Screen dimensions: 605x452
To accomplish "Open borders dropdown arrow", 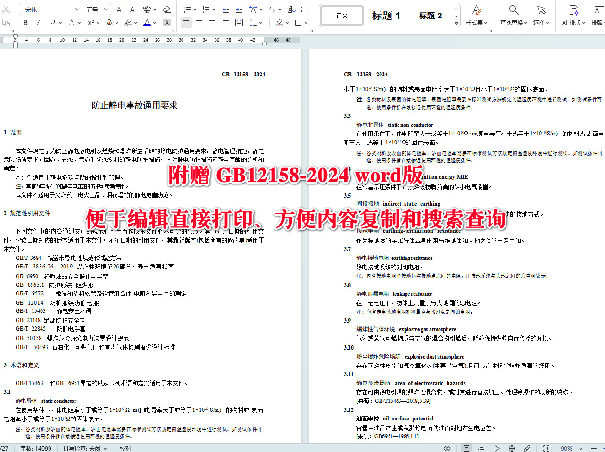I will coord(306,23).
